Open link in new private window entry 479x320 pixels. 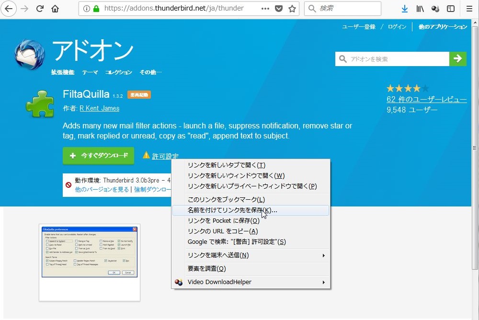point(251,186)
